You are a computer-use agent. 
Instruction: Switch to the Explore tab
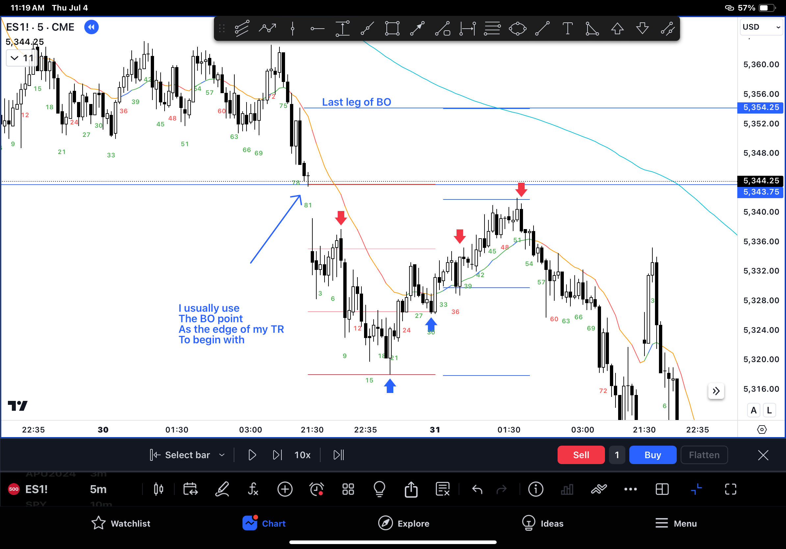[404, 523]
